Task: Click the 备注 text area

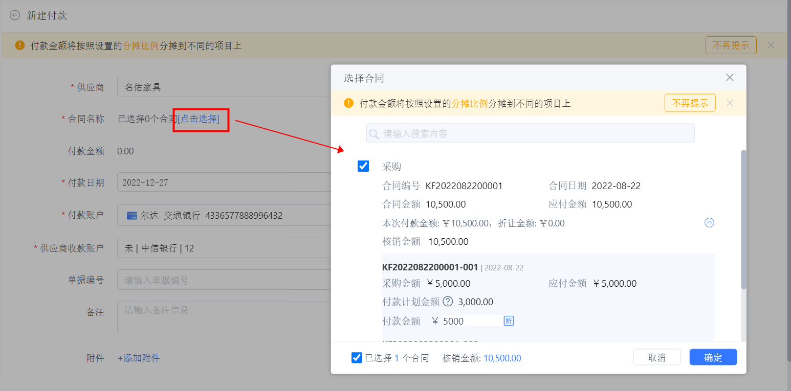Action: (x=224, y=317)
